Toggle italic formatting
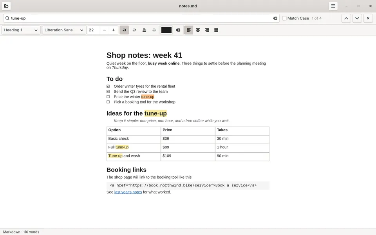The width and height of the screenshot is (376, 235). tap(134, 30)
